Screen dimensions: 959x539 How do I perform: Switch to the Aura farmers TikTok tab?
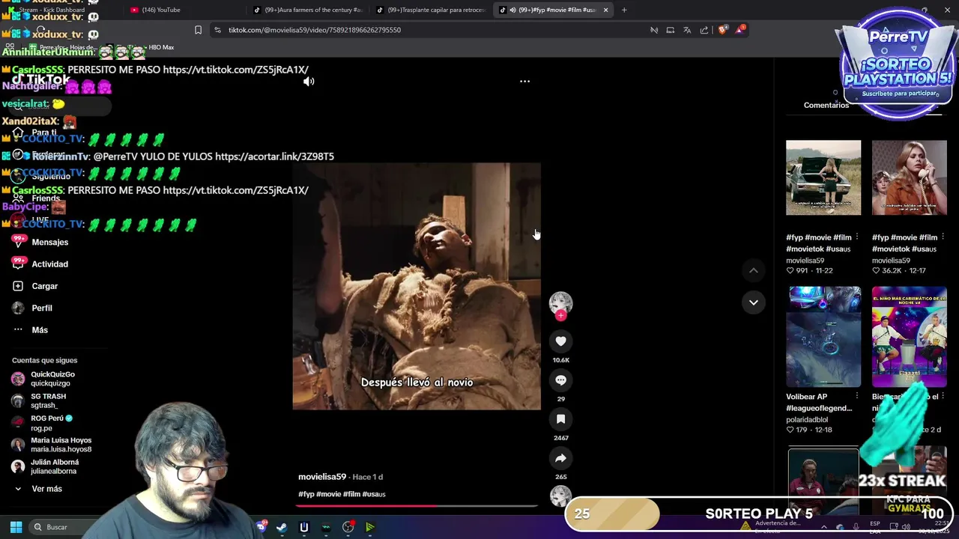307,10
